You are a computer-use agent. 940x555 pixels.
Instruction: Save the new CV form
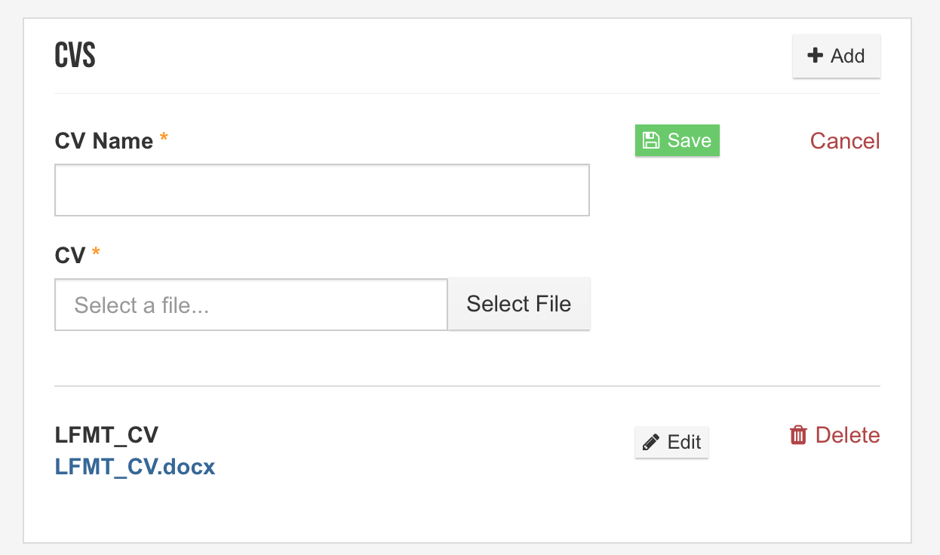677,140
